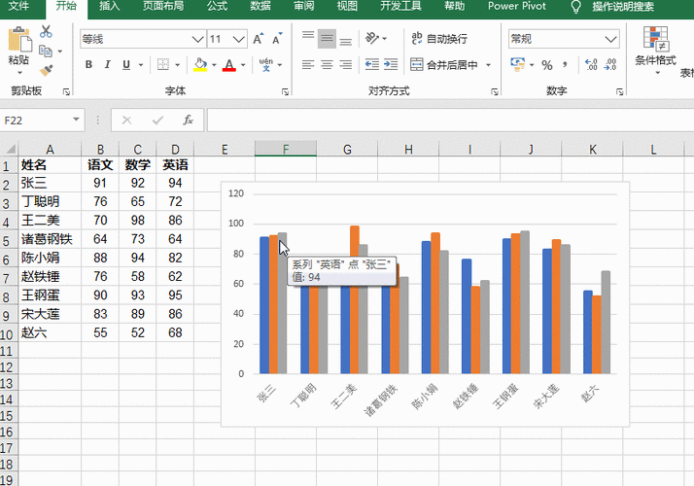The width and height of the screenshot is (694, 486).
Task: Click the 粘贴 paste button
Action: [18, 50]
